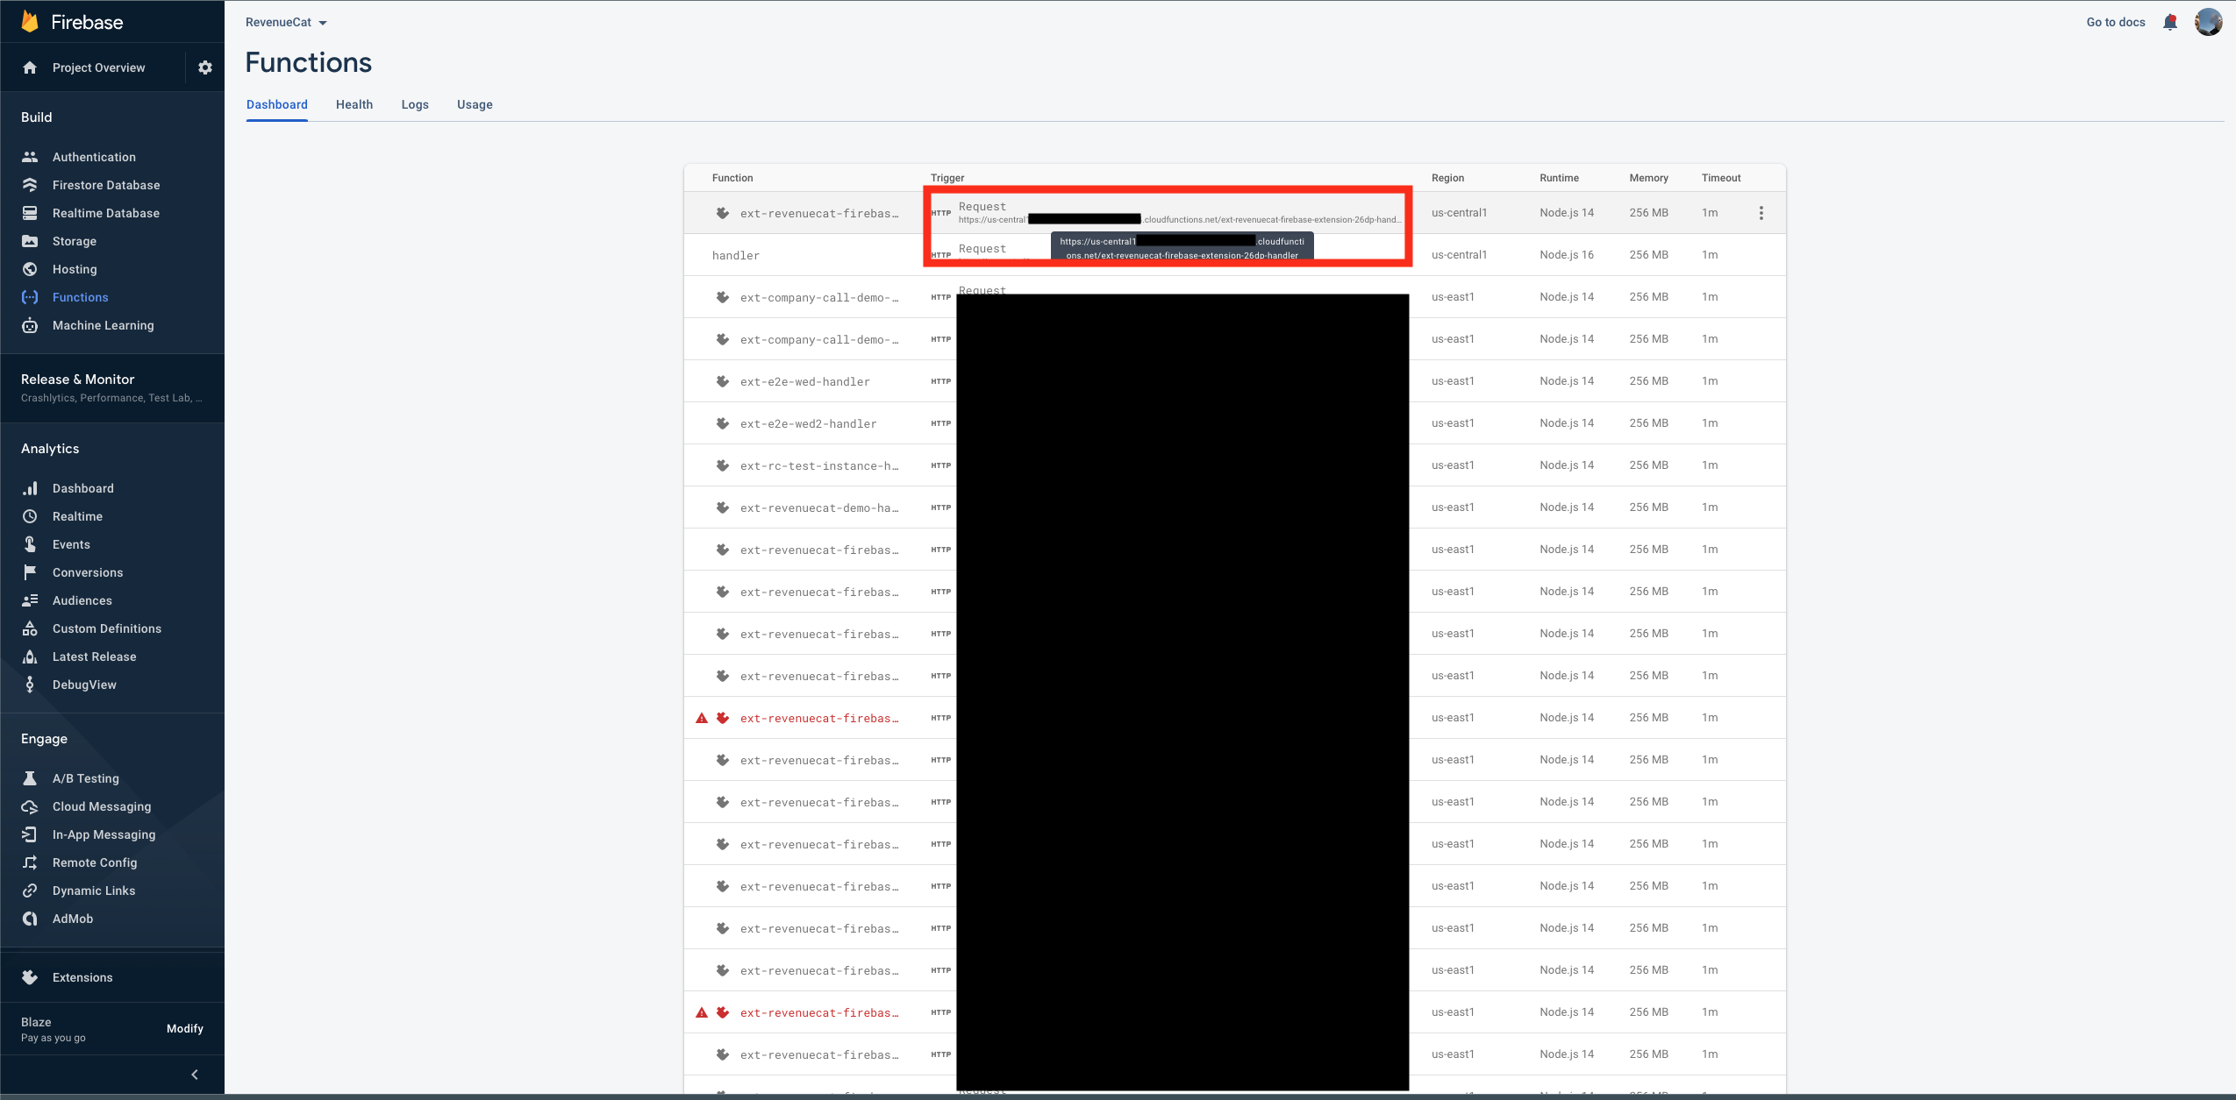Click the Remote Config icon
This screenshot has width=2236, height=1100.
click(x=30, y=862)
